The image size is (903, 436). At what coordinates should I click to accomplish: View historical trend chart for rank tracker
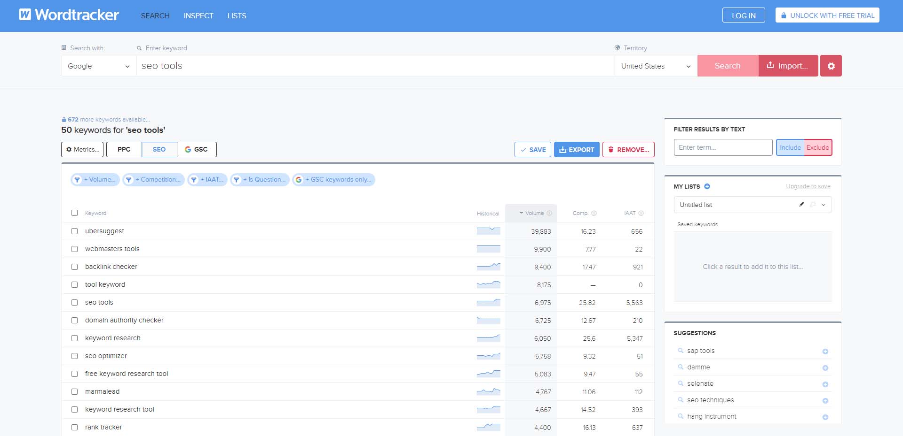pyautogui.click(x=489, y=427)
